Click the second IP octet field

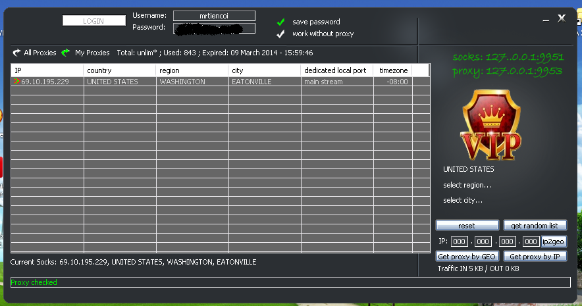[x=483, y=242]
